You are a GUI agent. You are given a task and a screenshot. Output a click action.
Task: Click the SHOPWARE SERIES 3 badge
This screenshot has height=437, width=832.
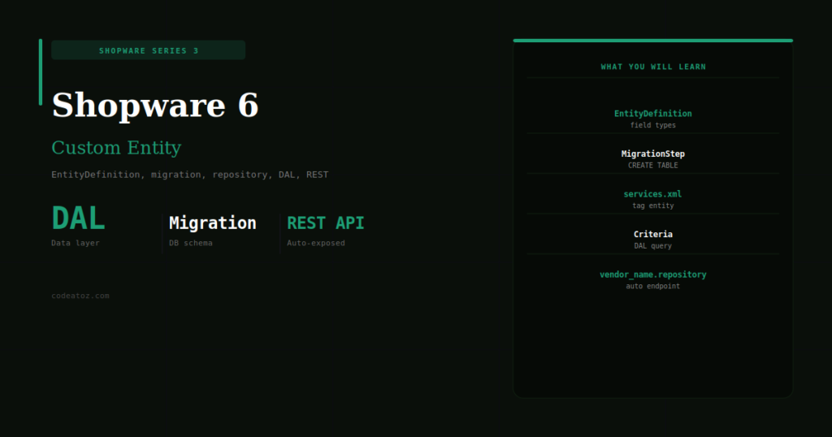148,50
